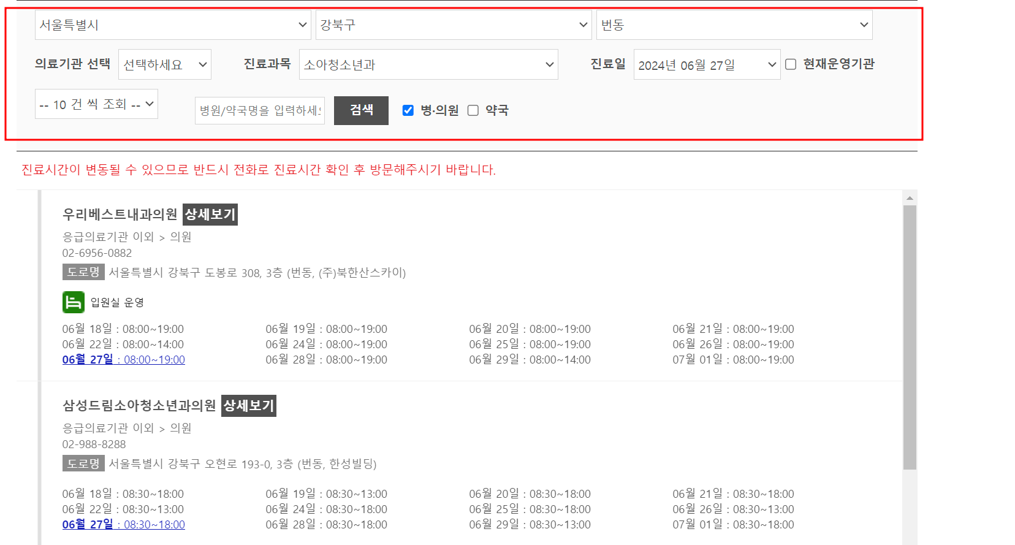Click 06월 29일 : 08:00~14:00 entry
Image resolution: width=1015 pixels, height=545 pixels.
click(x=530, y=360)
